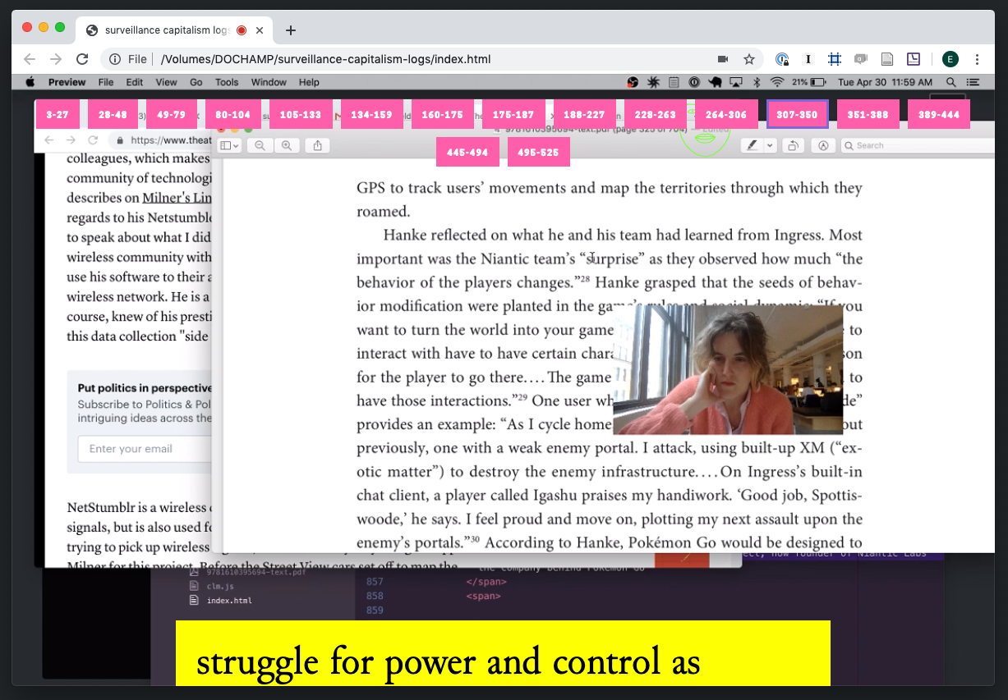
Task: Open the Window menu in Preview
Action: click(269, 82)
